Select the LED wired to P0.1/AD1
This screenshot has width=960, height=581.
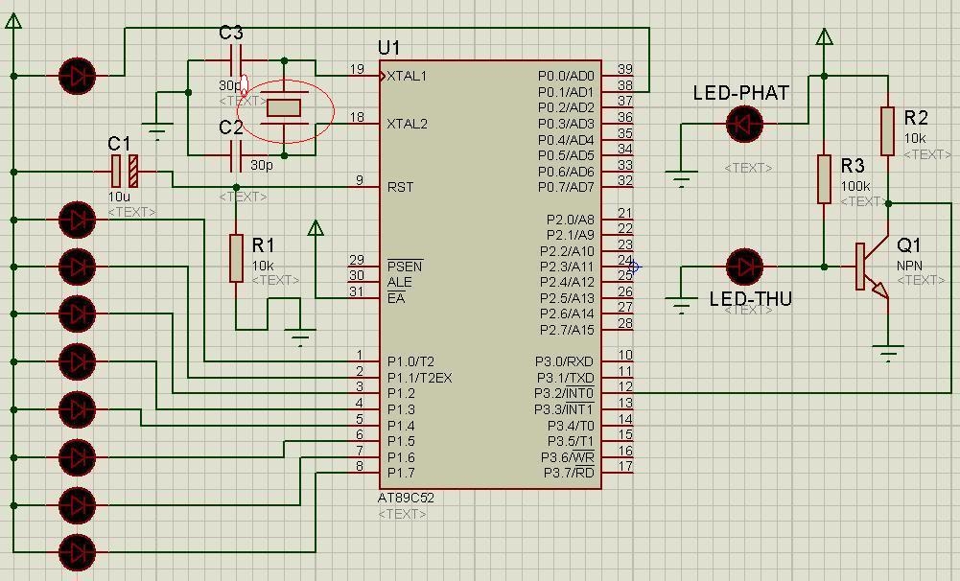click(77, 76)
